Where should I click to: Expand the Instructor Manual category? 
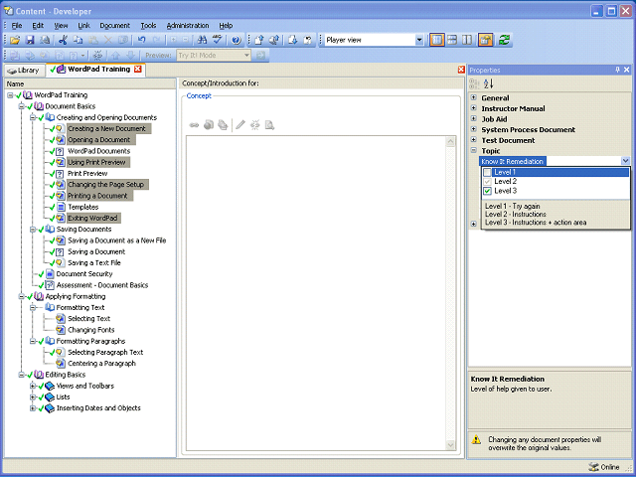(473, 108)
